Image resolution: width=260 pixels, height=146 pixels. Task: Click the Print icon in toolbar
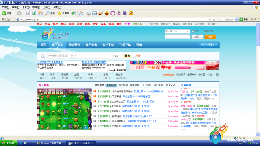[x=89, y=13]
